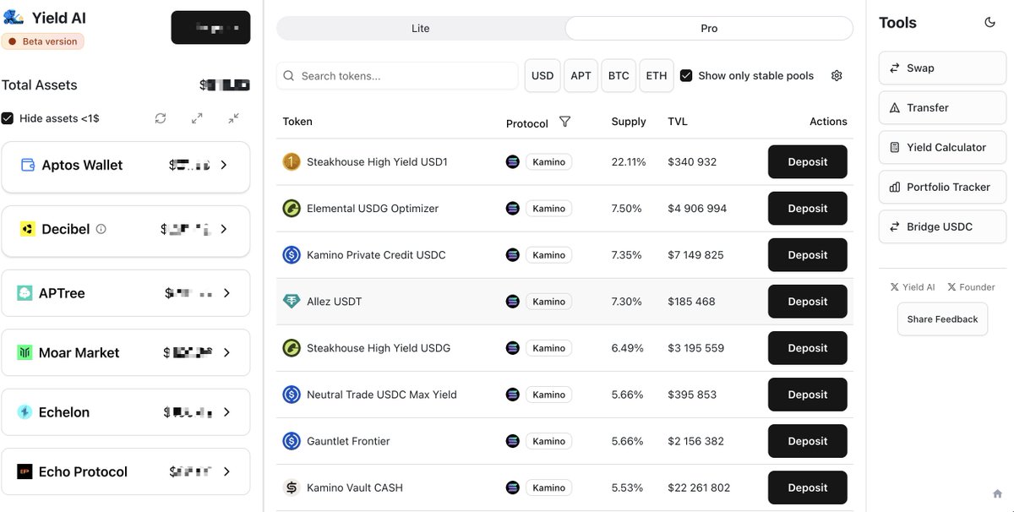Click the Allez USDT token icon
The height and width of the screenshot is (512, 1014).
point(292,302)
